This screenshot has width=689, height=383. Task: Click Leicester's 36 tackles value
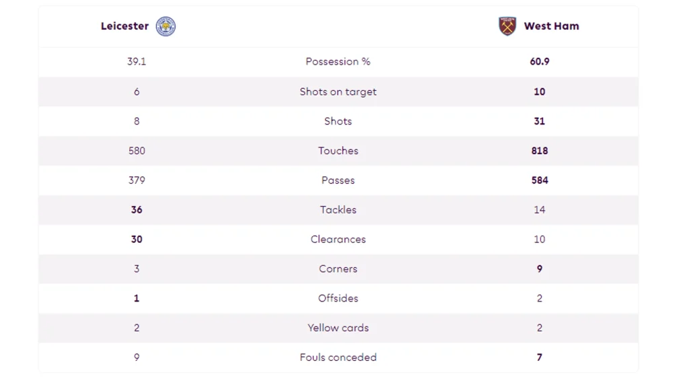click(x=137, y=210)
